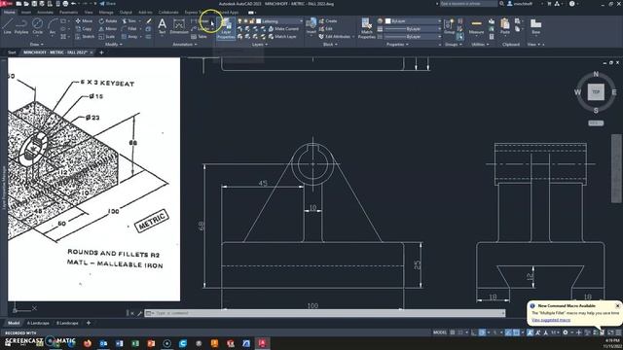This screenshot has height=350, width=623.
Task: Select the Text annotation tool
Action: (x=163, y=26)
